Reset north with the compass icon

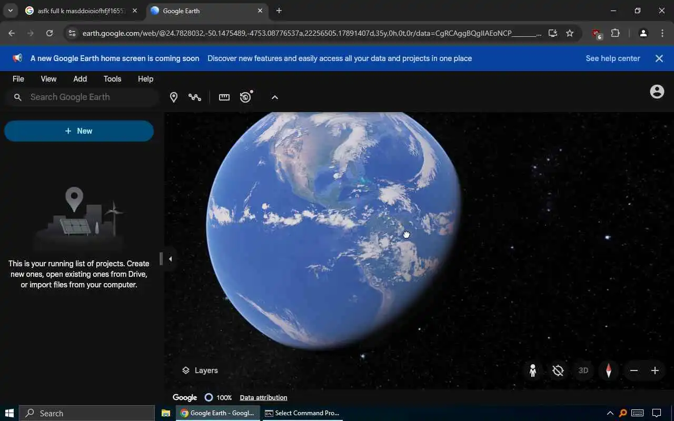click(609, 370)
